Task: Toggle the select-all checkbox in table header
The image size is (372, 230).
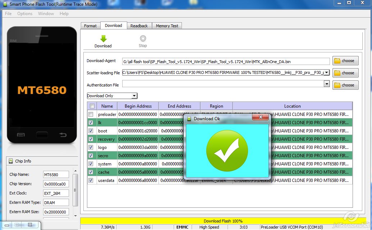Action: coord(92,106)
